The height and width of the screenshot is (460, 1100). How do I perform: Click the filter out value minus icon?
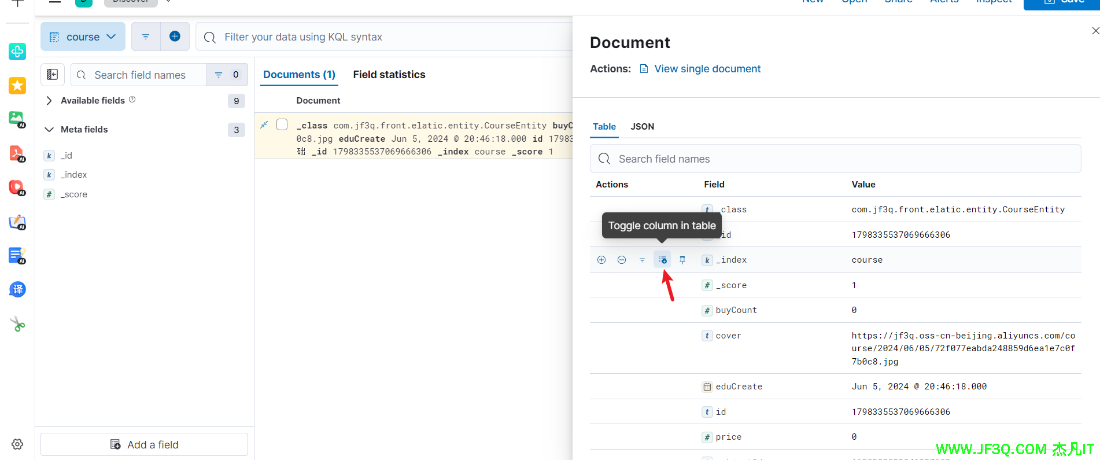tap(622, 260)
